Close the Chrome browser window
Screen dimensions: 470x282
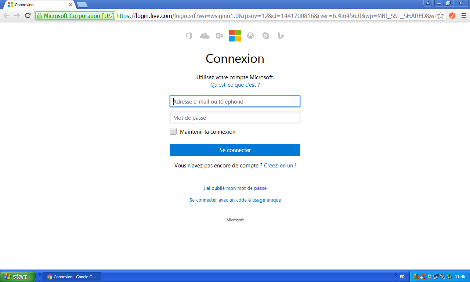click(460, 3)
